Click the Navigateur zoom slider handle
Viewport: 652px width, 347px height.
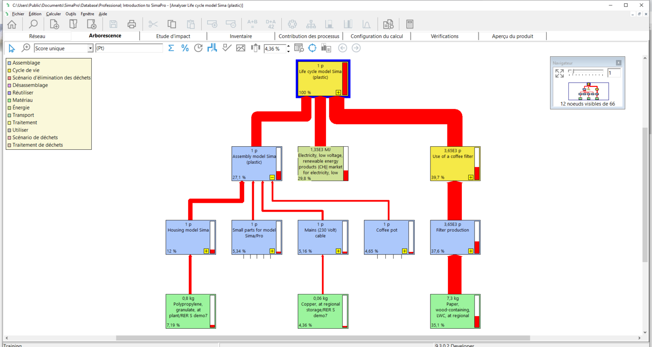pyautogui.click(x=573, y=72)
